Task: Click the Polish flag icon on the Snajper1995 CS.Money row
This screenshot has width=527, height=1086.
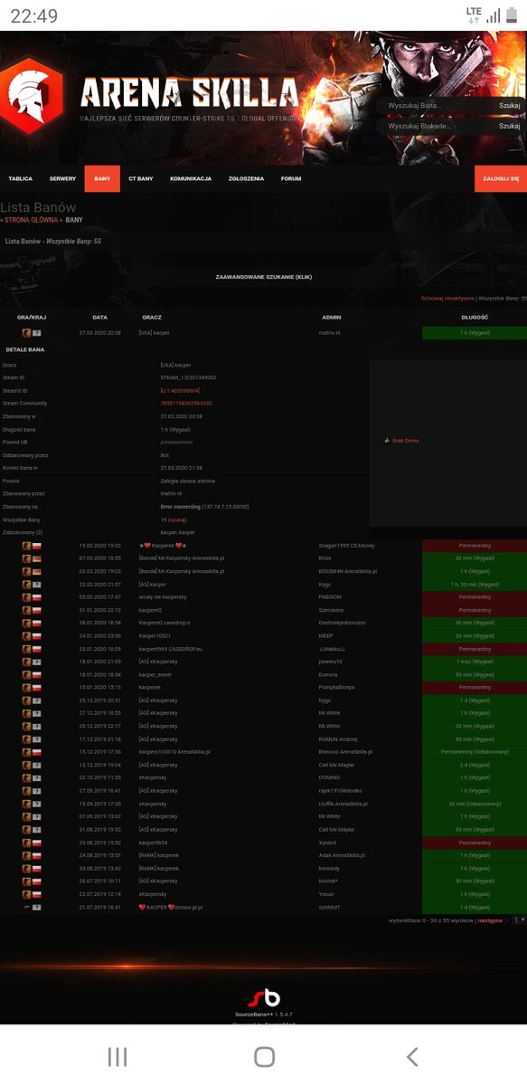Action: (x=37, y=546)
